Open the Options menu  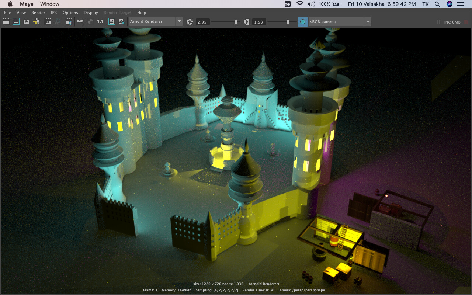[x=70, y=12]
